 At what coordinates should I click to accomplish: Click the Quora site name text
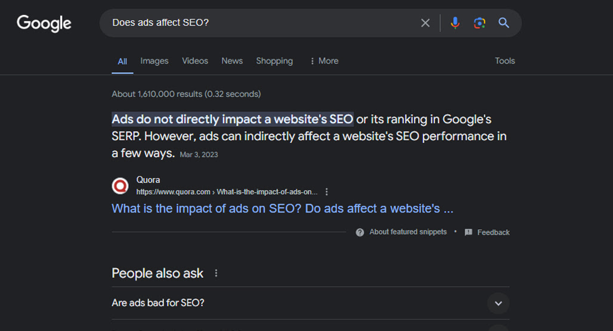point(148,180)
